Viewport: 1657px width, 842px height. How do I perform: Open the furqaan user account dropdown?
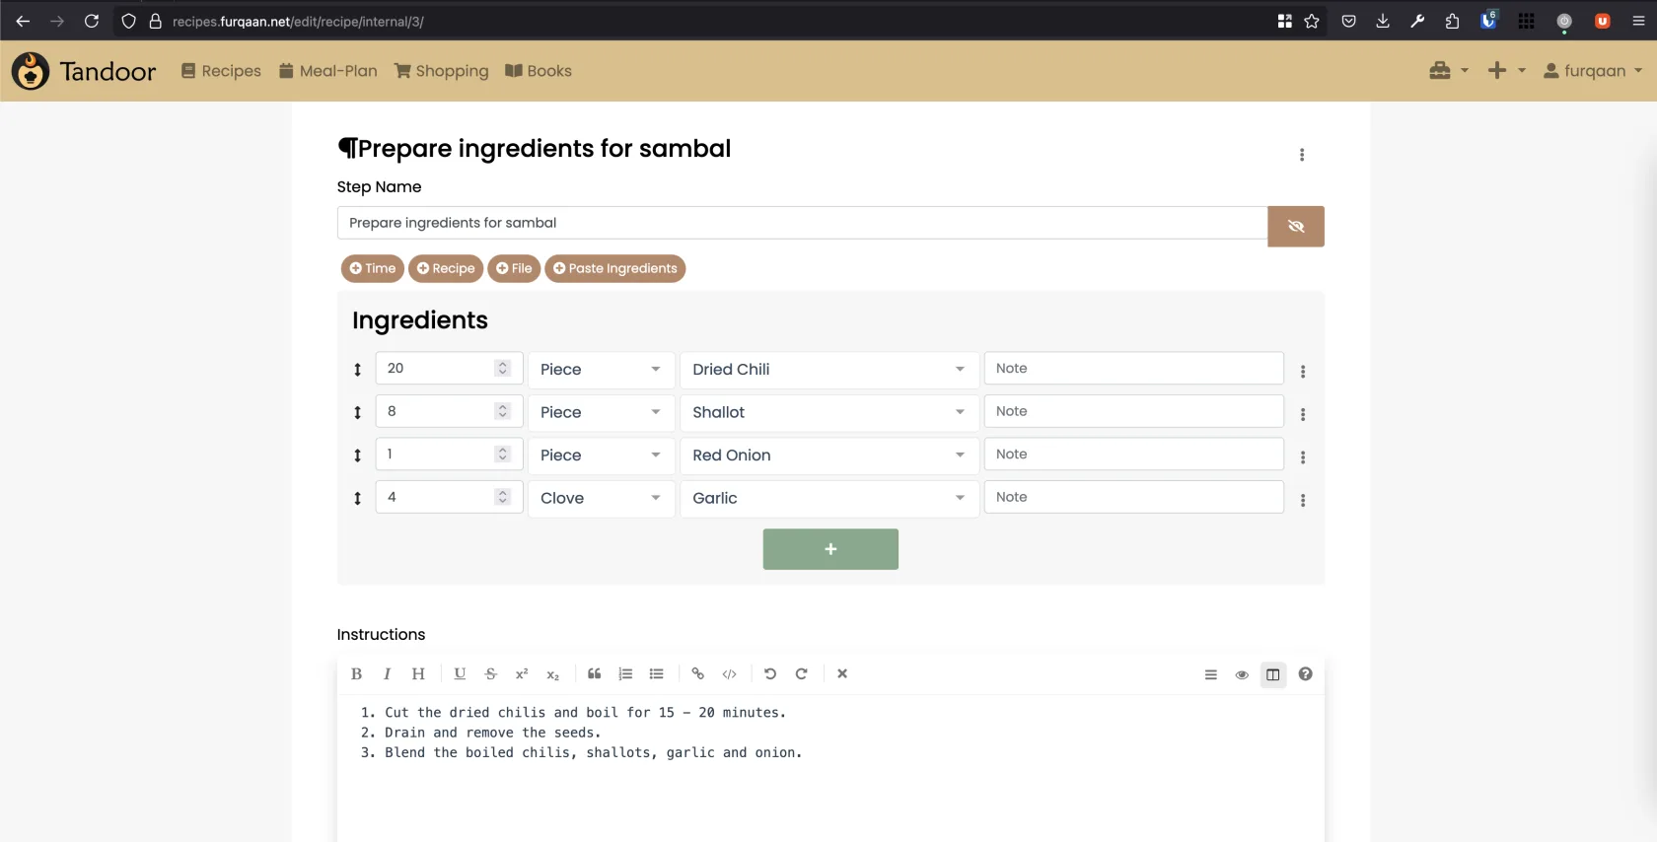1592,71
